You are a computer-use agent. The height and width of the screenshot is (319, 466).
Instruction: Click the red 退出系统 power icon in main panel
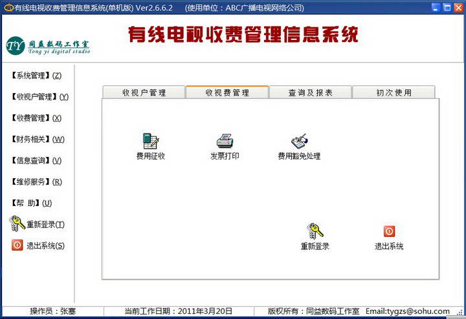(389, 231)
